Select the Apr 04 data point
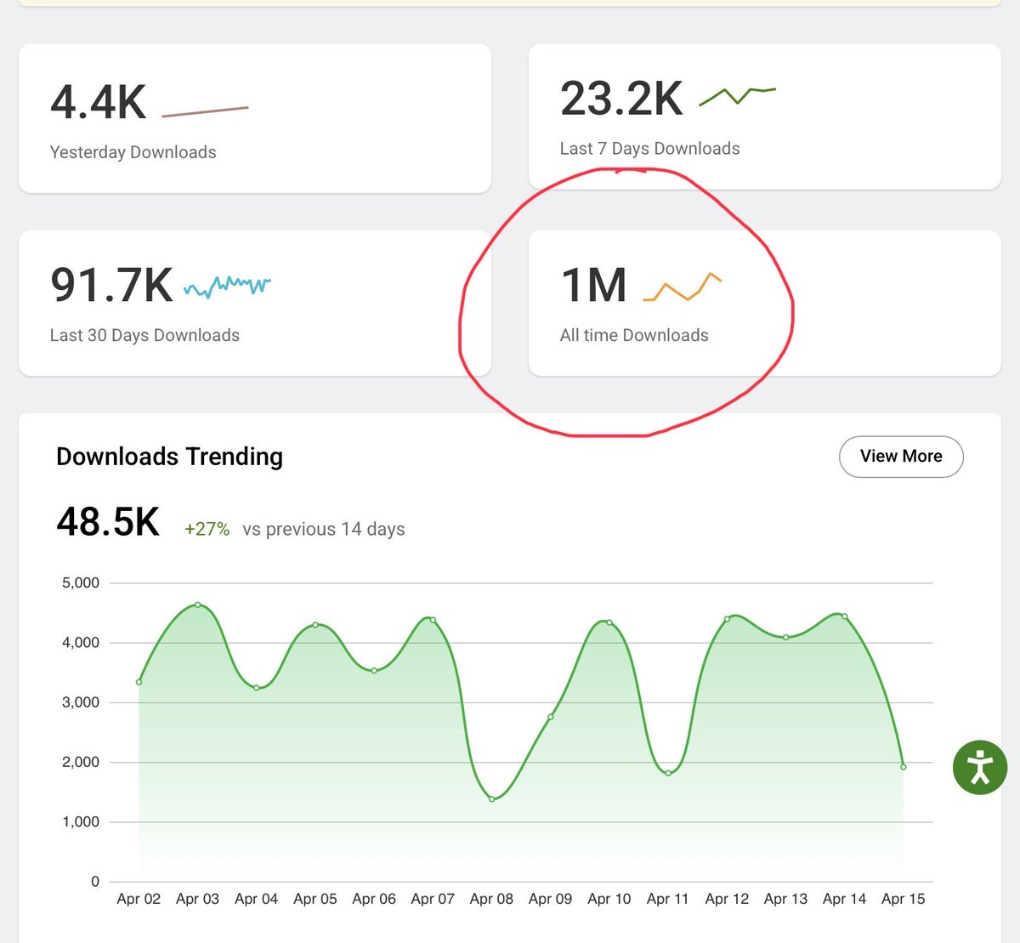 (x=257, y=688)
